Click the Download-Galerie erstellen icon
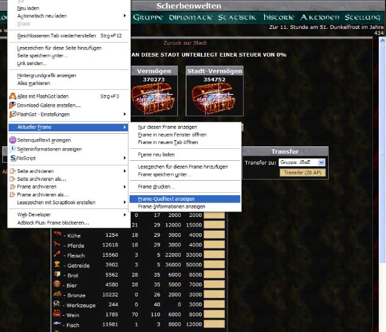The image size is (386, 332). (x=13, y=105)
